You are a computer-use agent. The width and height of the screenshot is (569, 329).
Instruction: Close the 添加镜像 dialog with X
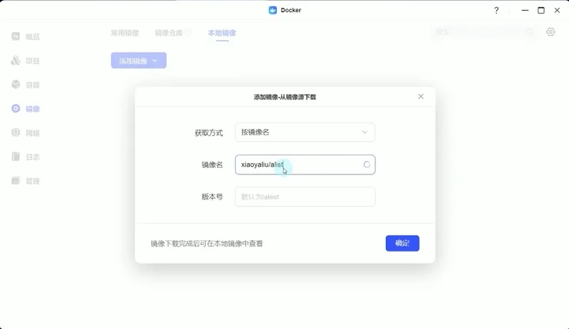(420, 96)
